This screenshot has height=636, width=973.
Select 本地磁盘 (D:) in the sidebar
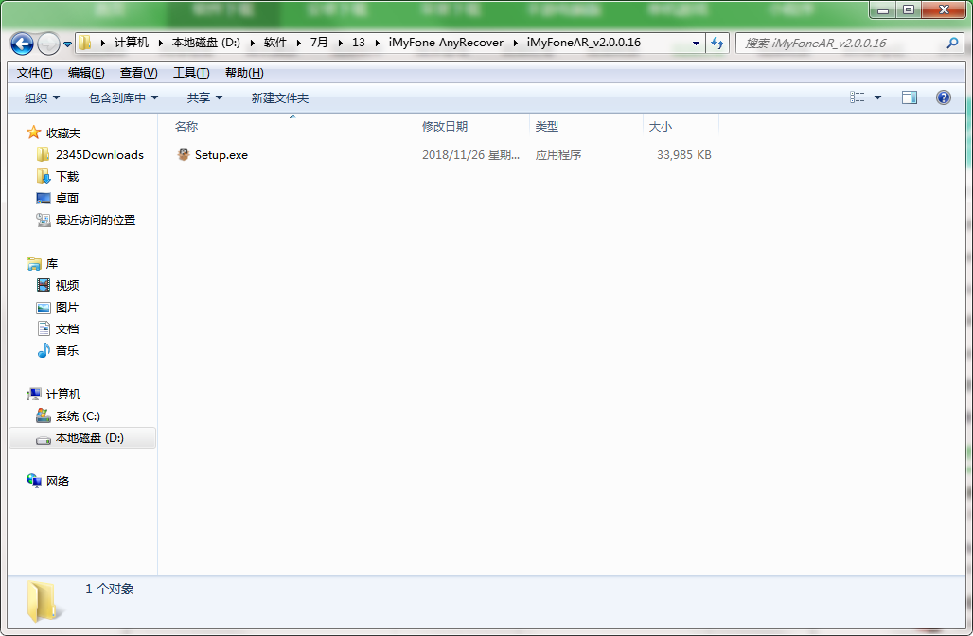coord(82,438)
